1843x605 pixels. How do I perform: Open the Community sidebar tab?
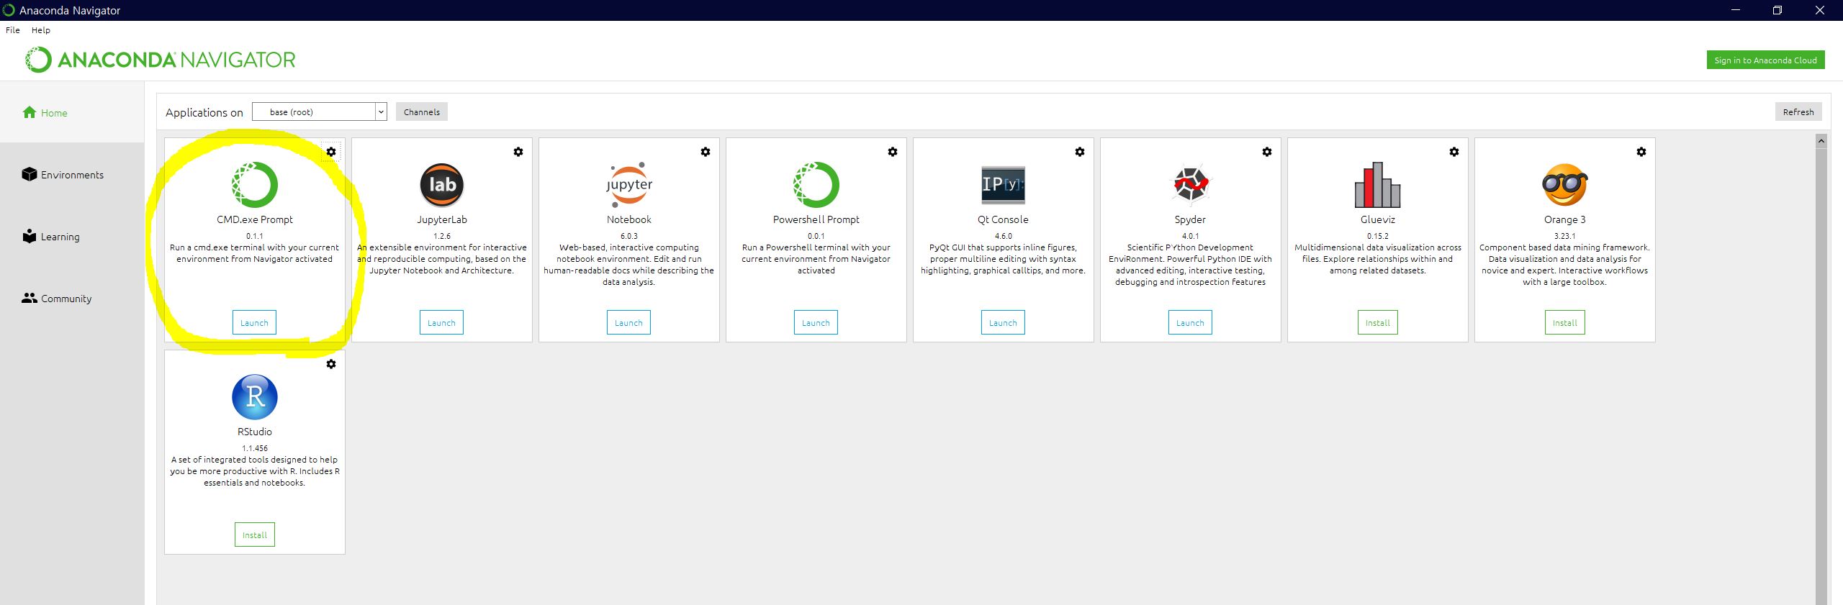pos(72,298)
